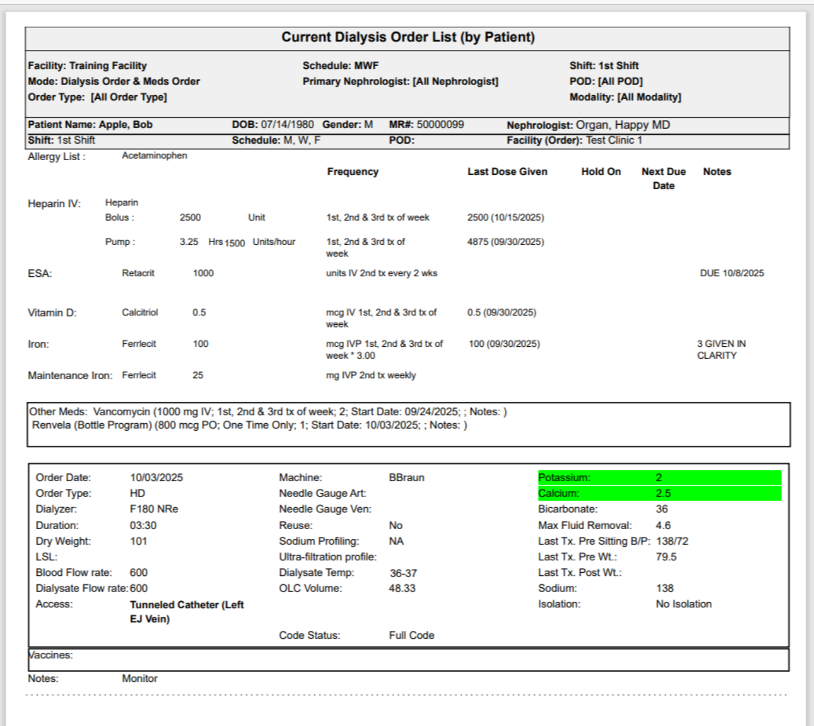Click allergy entry 'Acetaminophen'
Image resolution: width=814 pixels, height=726 pixels.
coord(154,155)
